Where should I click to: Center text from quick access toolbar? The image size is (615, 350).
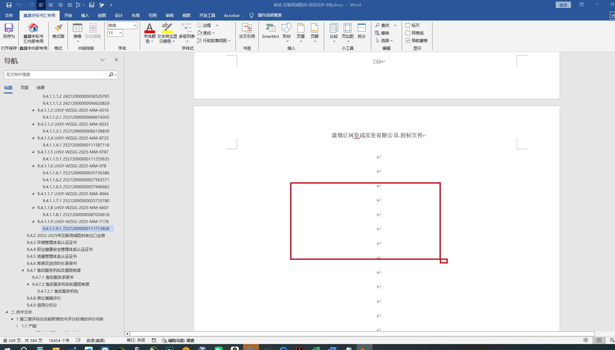(x=51, y=5)
